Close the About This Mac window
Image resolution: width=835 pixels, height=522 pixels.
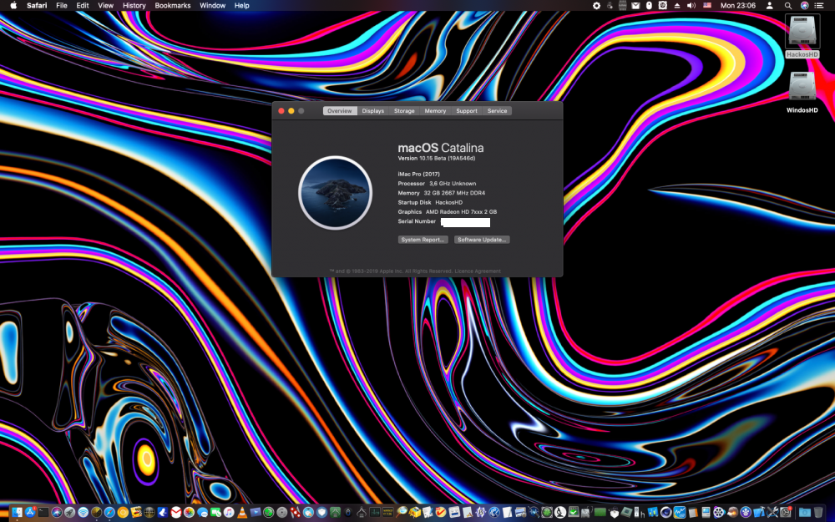coord(281,111)
